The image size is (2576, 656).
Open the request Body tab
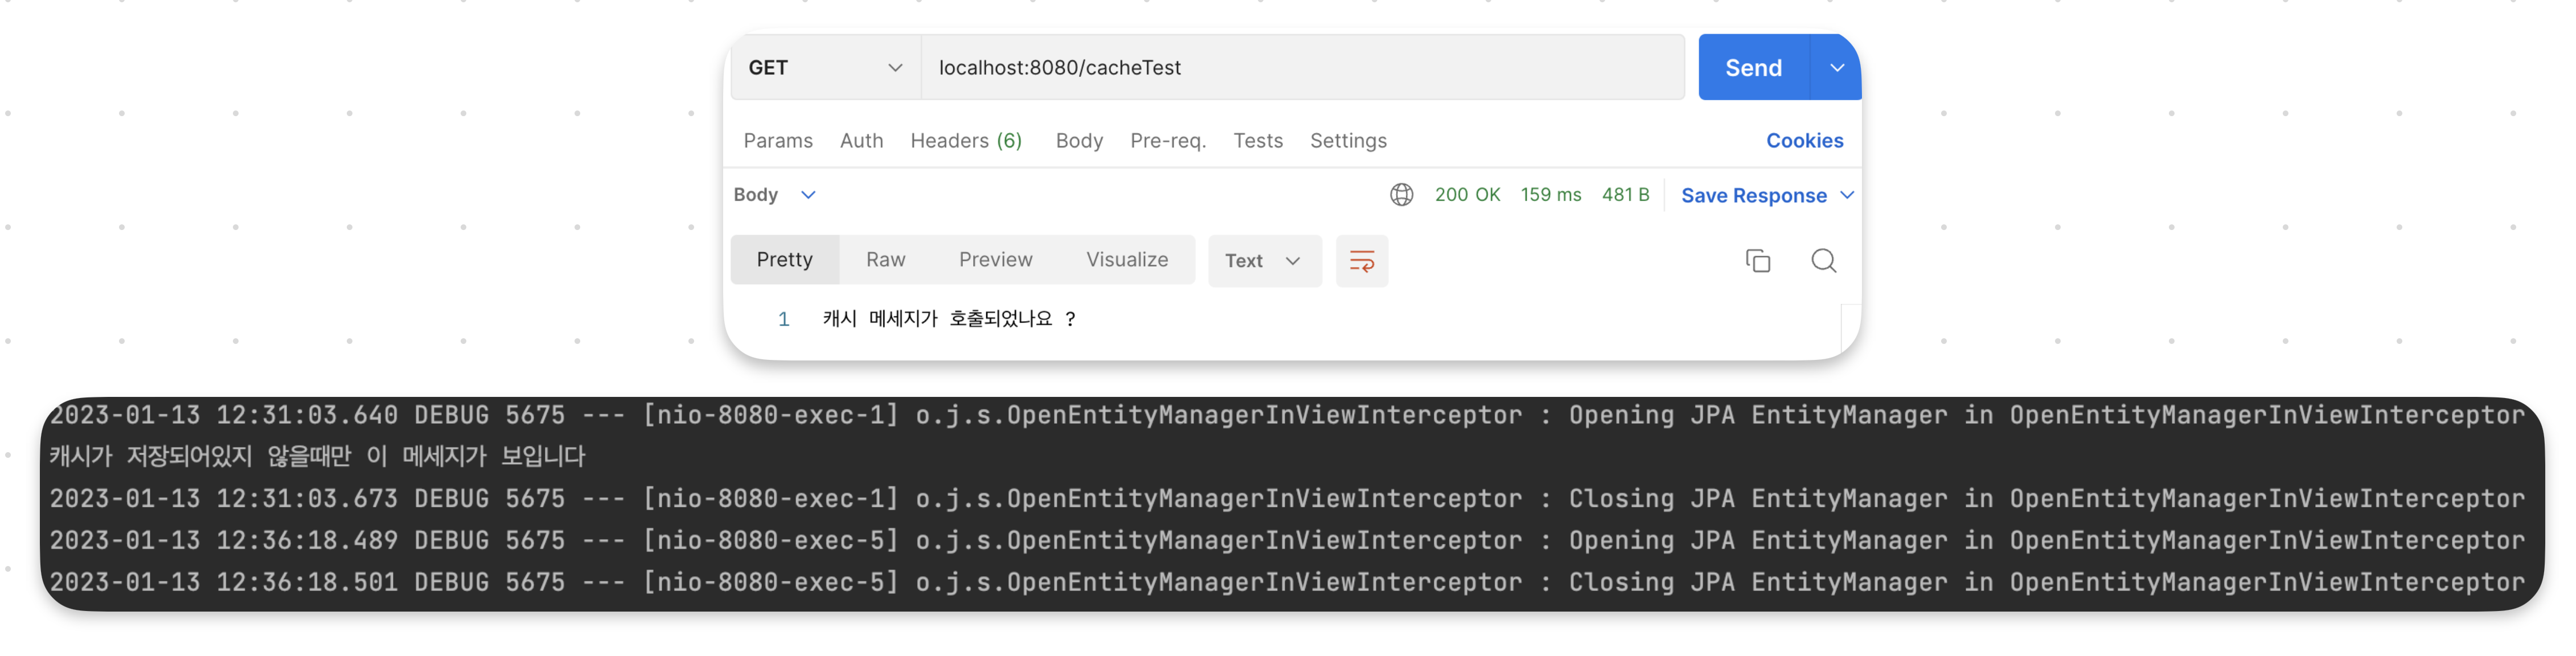1078,141
